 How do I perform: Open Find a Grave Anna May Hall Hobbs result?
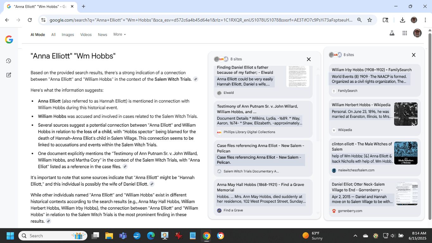coord(257,187)
